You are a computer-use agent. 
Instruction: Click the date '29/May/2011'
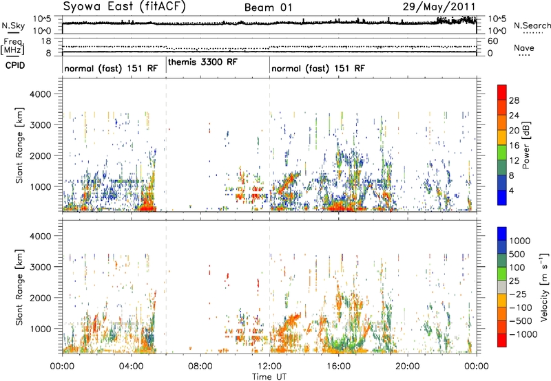click(439, 7)
